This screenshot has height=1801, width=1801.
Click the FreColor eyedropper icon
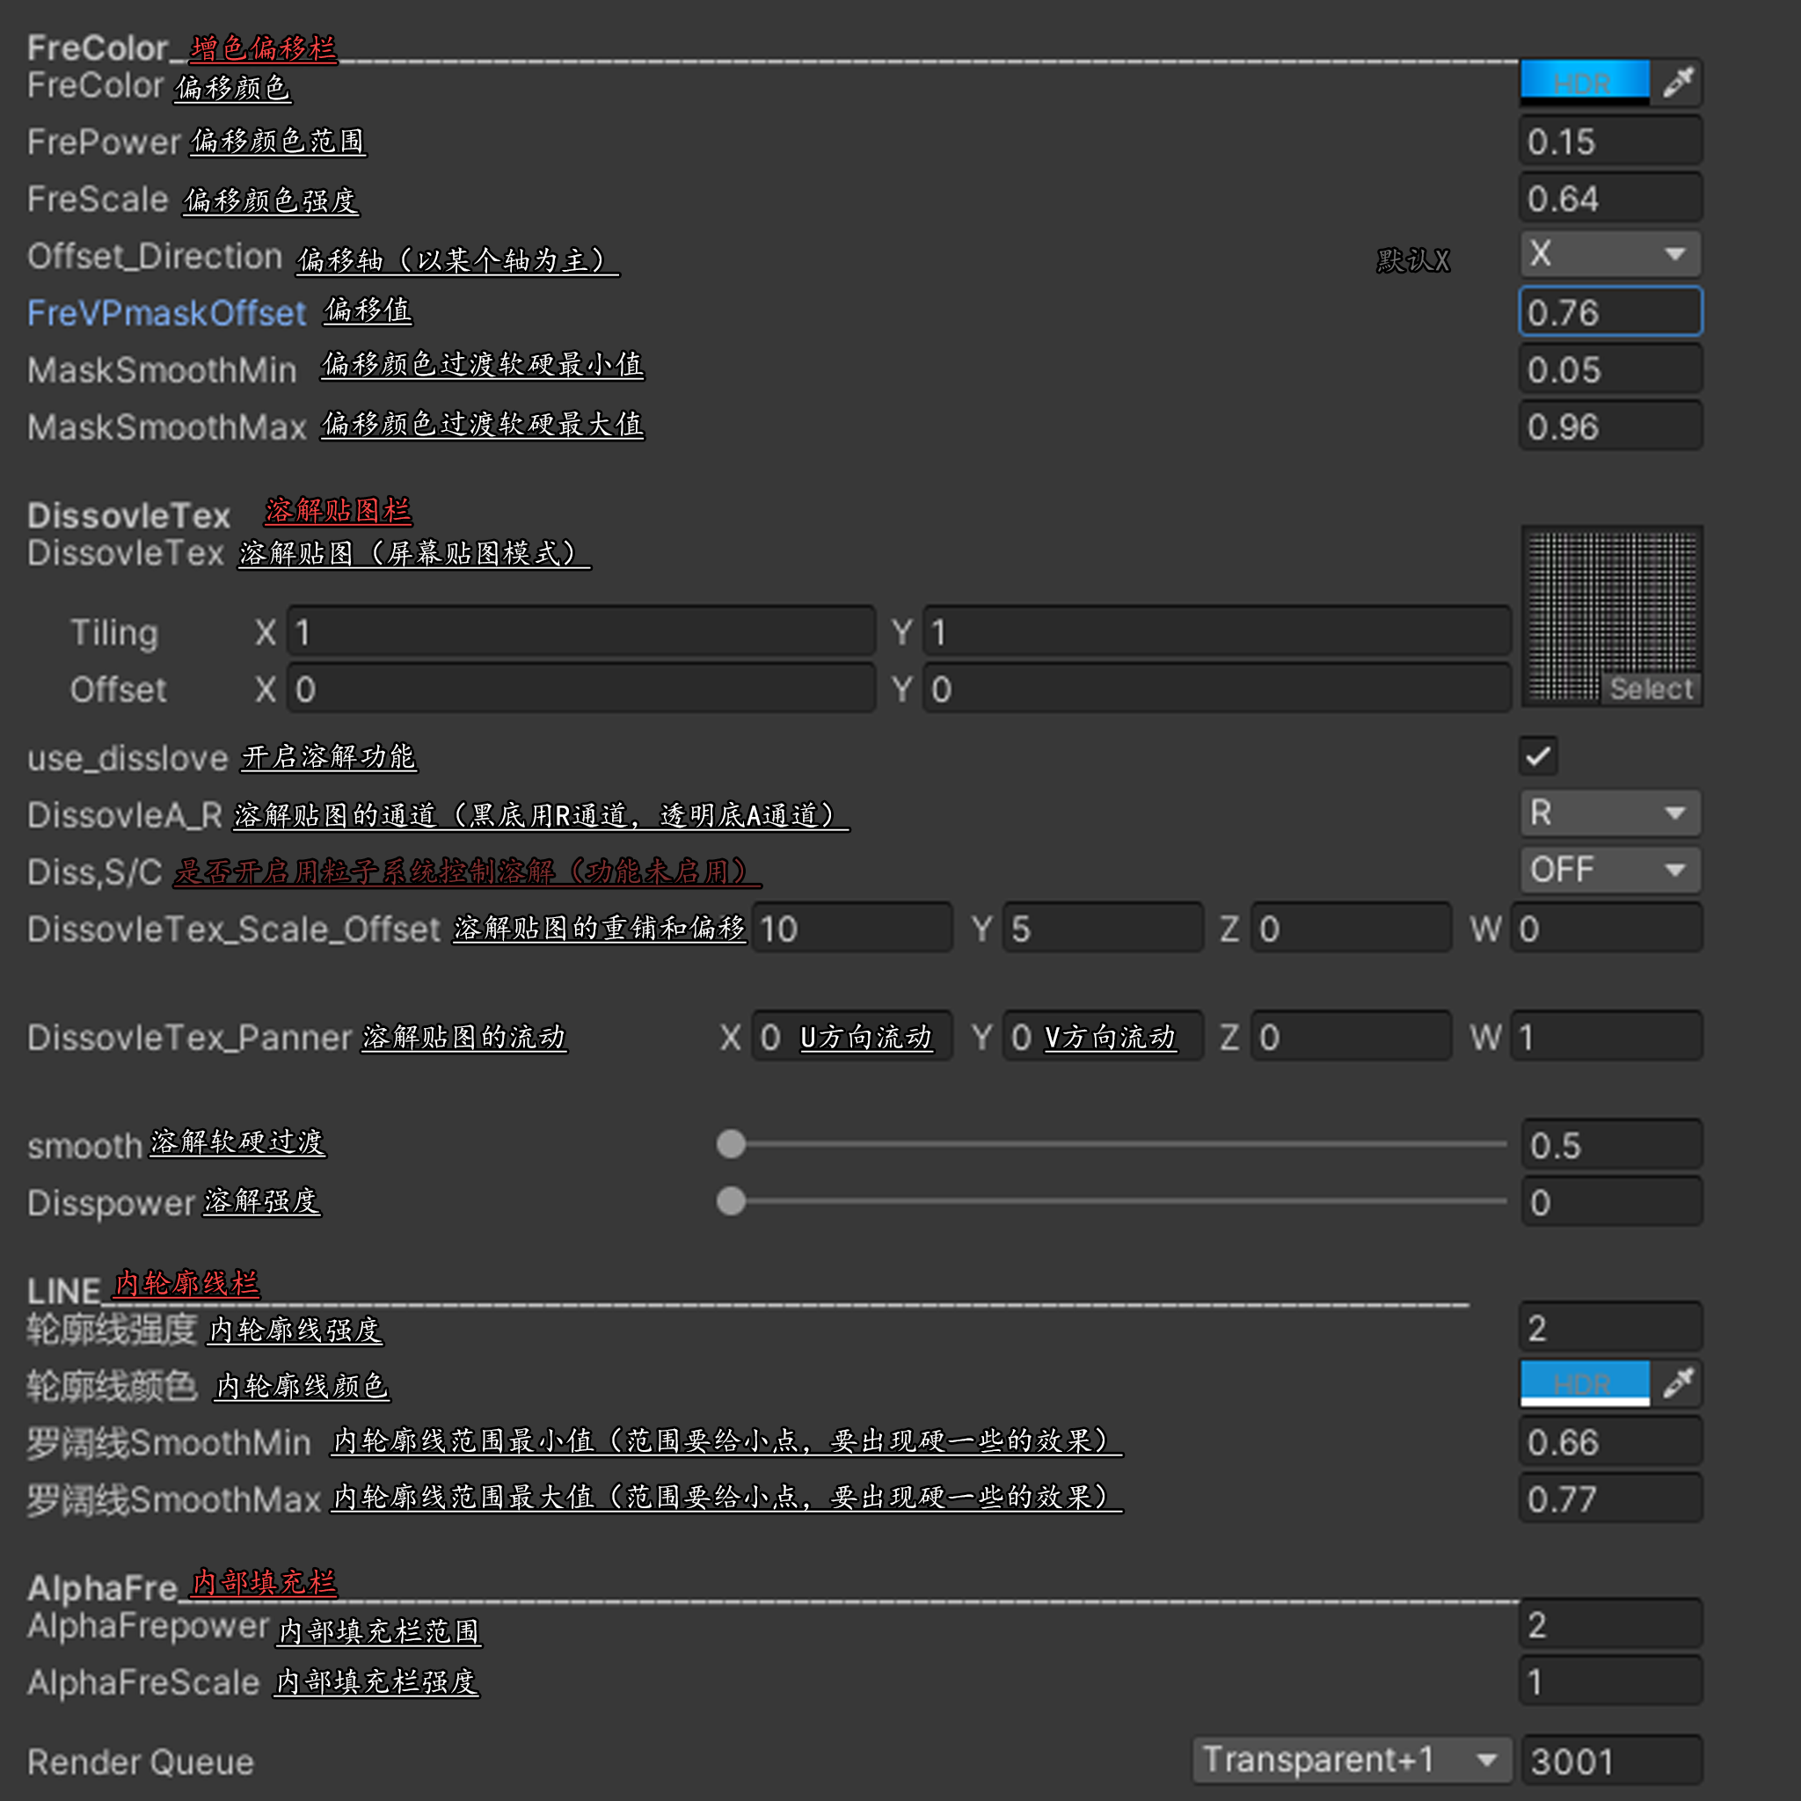pos(1677,83)
